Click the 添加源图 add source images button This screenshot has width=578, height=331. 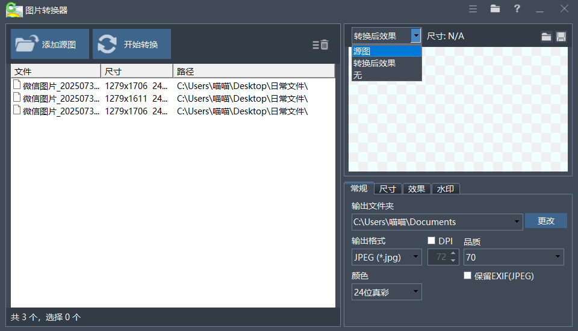coord(50,45)
